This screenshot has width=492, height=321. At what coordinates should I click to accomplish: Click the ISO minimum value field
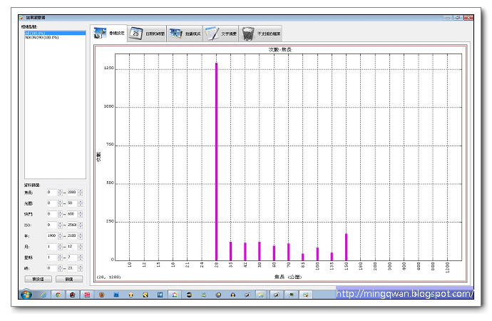(x=52, y=225)
